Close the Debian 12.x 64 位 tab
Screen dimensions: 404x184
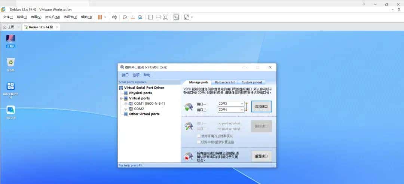point(57,27)
